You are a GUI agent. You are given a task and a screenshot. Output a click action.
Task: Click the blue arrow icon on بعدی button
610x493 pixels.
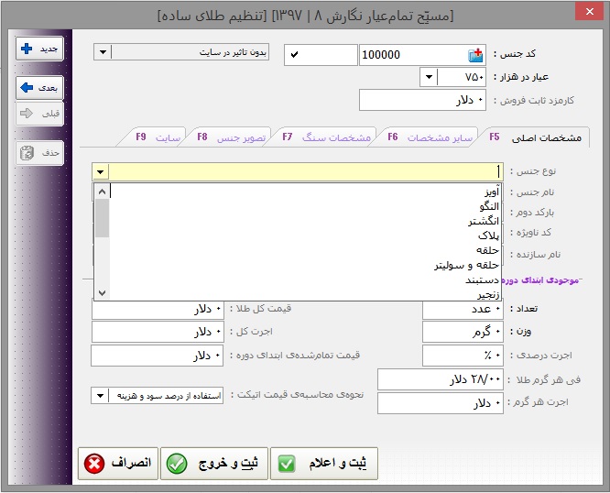(27, 88)
